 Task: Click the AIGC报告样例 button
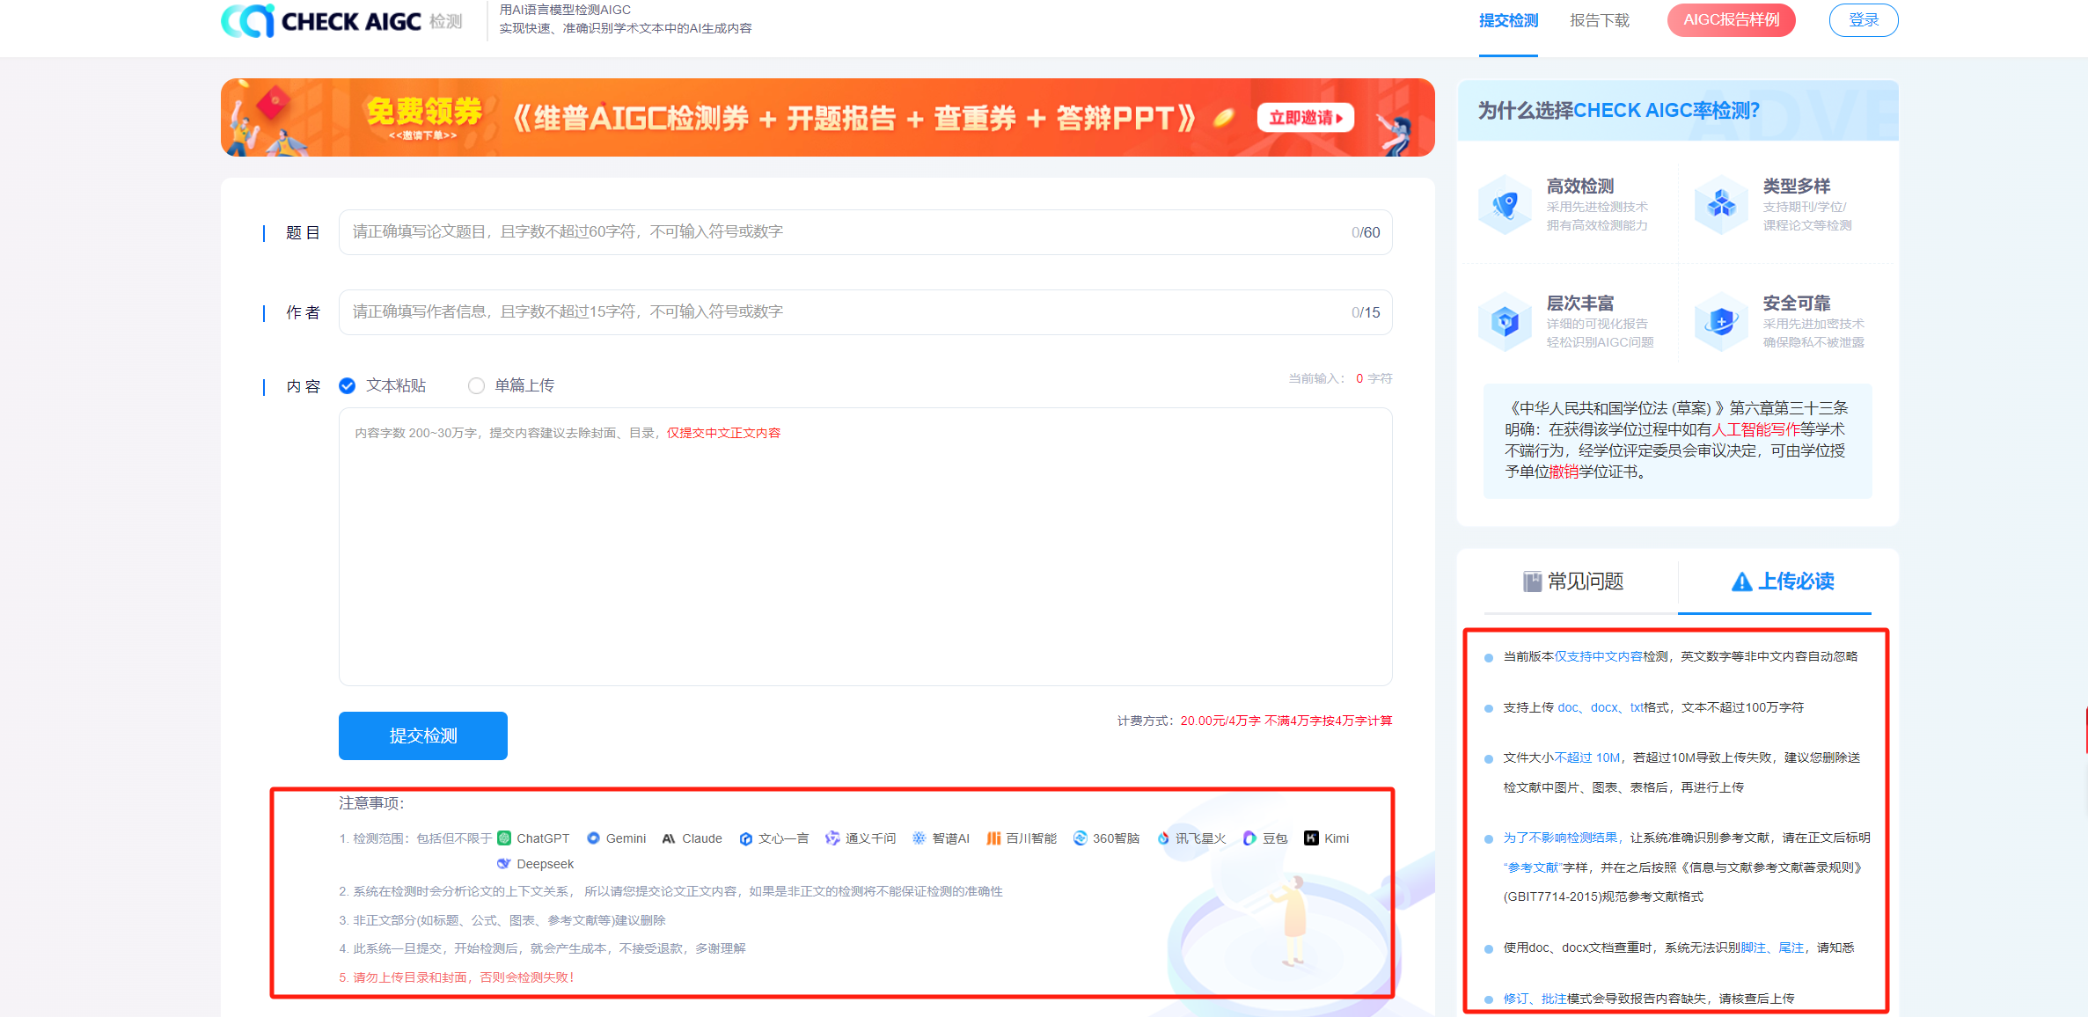1731,20
